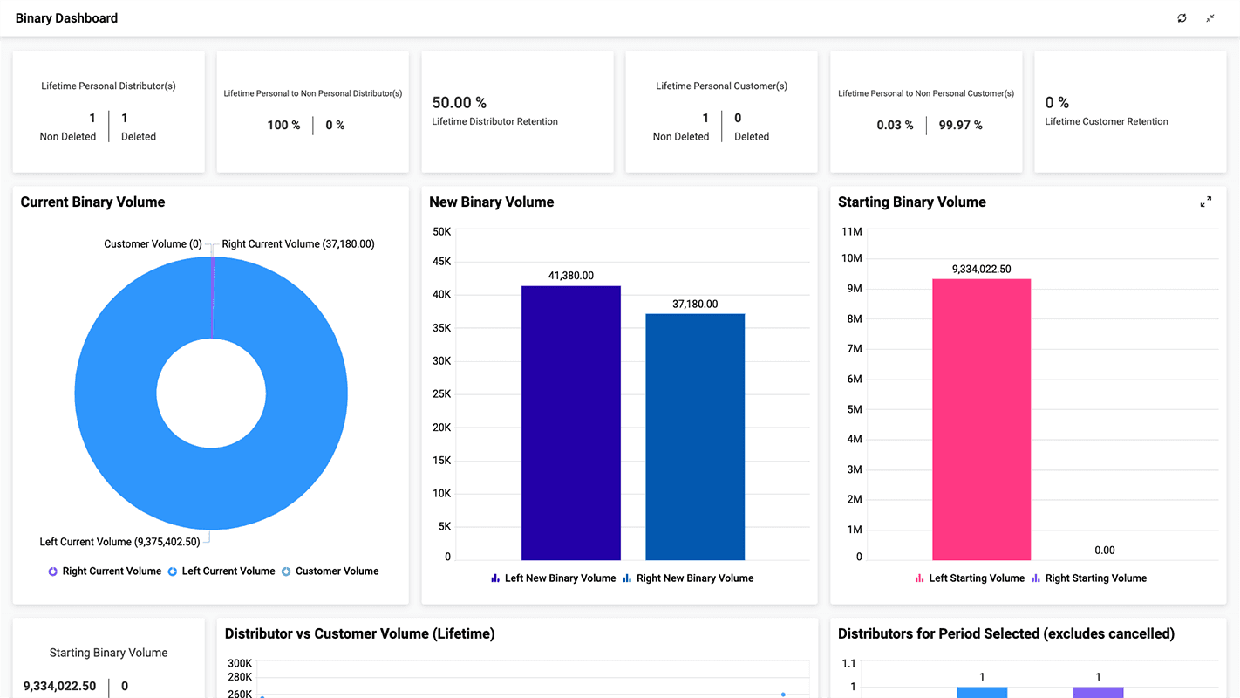Click the "Customer Volume (0)" donut data label
This screenshot has width=1240, height=698.
153,244
